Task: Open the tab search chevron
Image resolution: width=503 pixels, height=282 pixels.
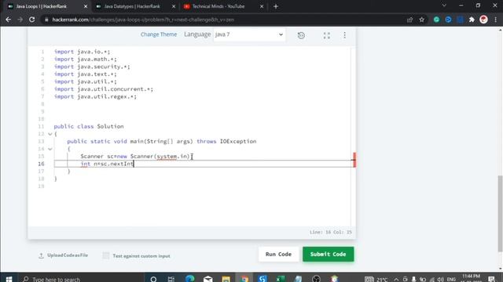Action: tap(444, 5)
